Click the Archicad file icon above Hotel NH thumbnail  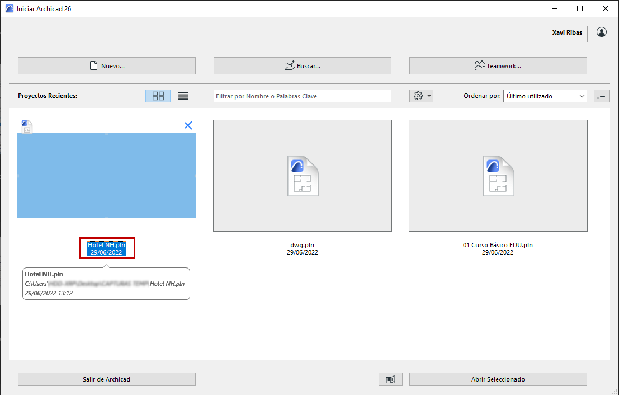27,127
